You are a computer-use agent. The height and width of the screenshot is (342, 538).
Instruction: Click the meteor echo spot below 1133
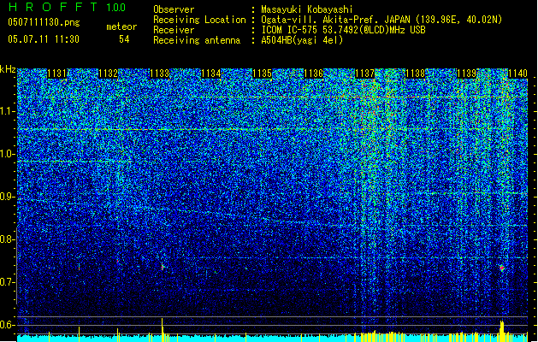point(163,266)
